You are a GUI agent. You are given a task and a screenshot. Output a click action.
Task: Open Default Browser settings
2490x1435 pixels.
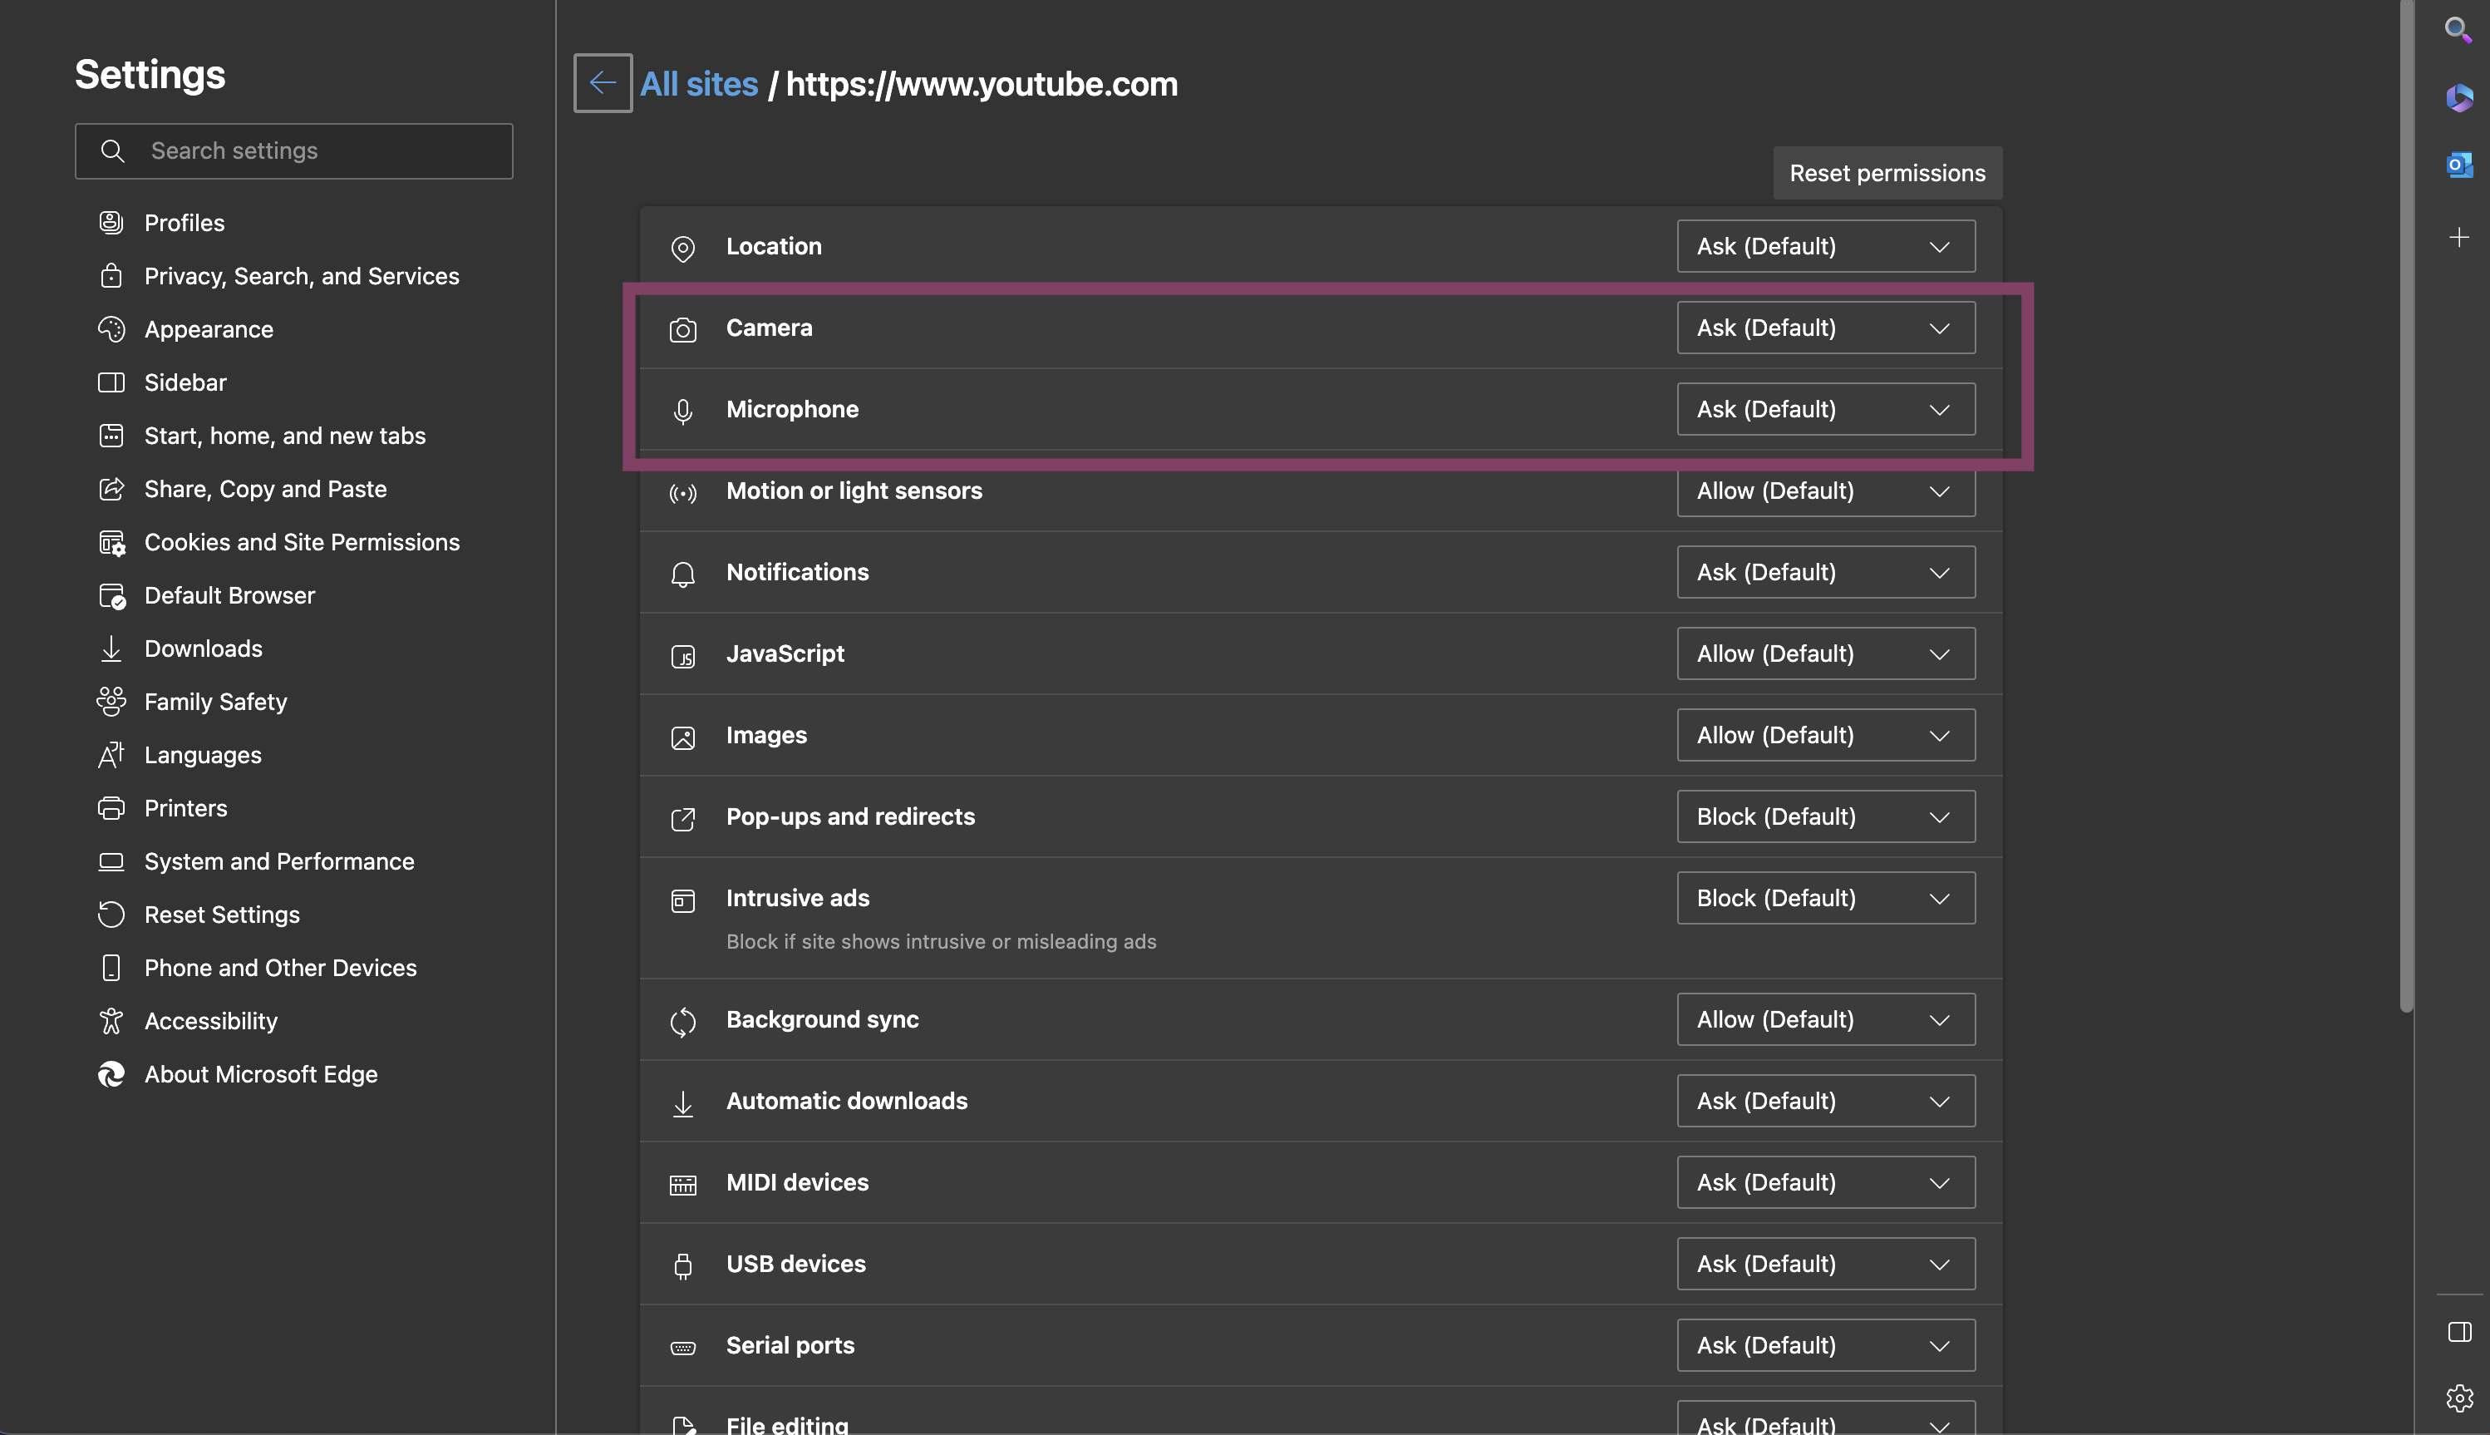pos(229,595)
